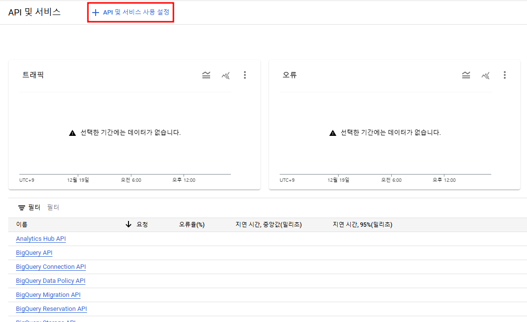Click the 'API 및 서비스' page title
This screenshot has height=322, width=527.
[x=34, y=13]
